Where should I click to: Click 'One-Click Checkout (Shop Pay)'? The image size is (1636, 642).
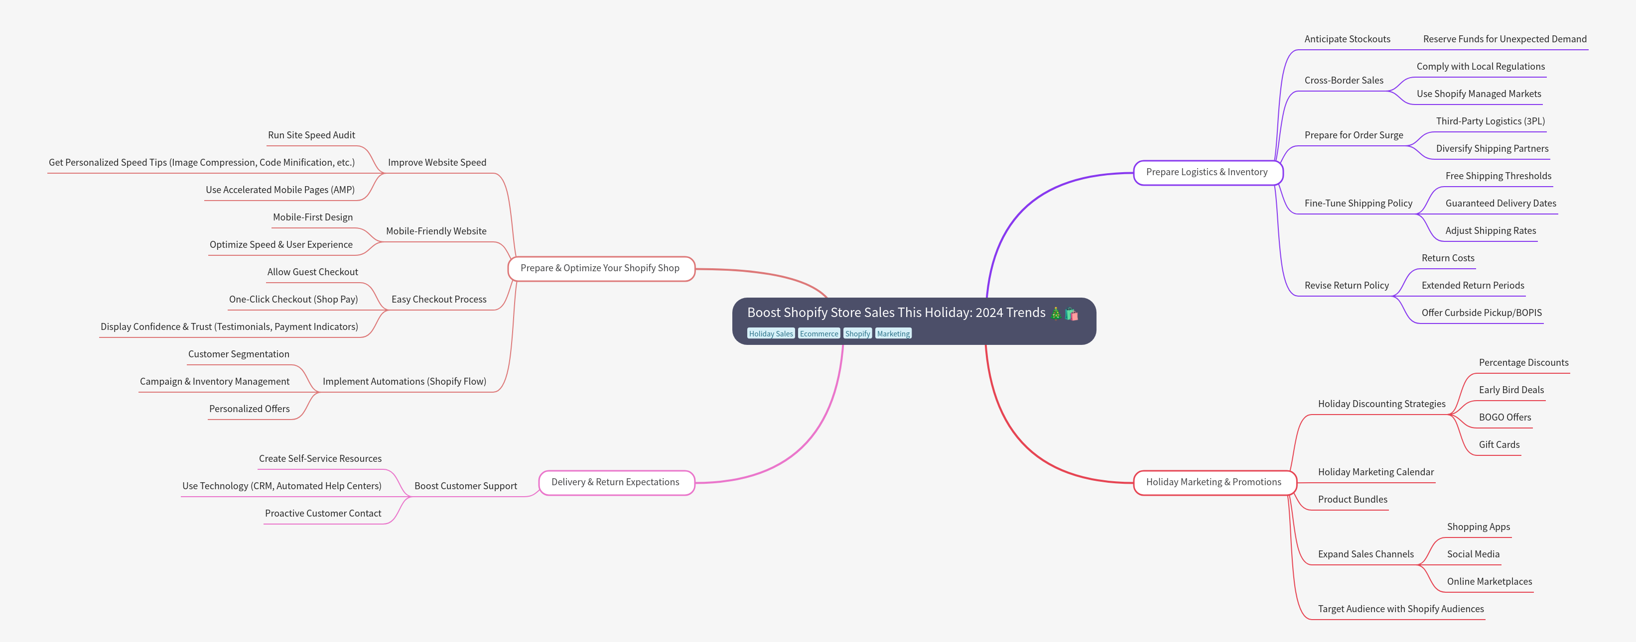click(293, 300)
